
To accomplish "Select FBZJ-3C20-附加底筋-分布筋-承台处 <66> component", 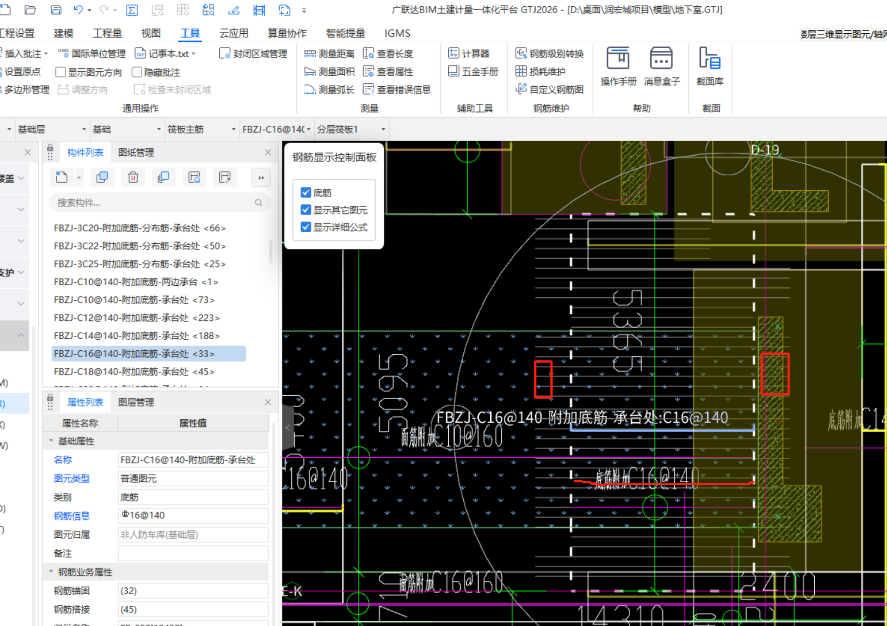I will point(140,228).
